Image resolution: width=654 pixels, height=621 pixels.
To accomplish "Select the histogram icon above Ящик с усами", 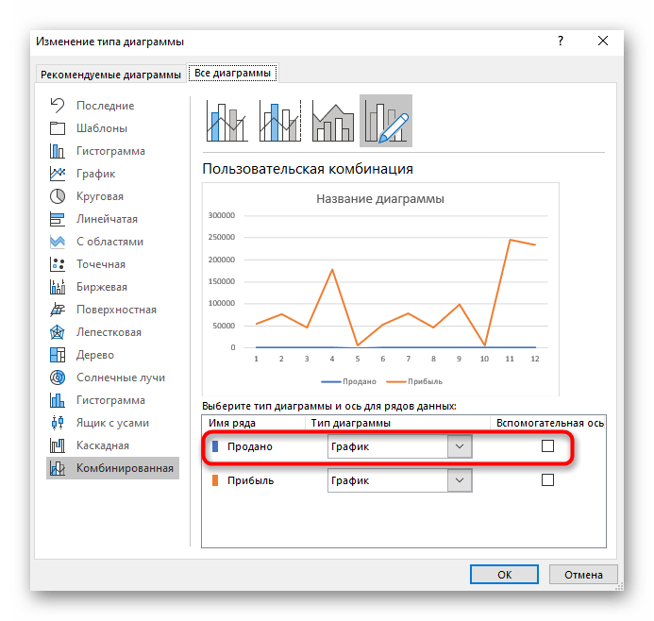I will pyautogui.click(x=58, y=400).
